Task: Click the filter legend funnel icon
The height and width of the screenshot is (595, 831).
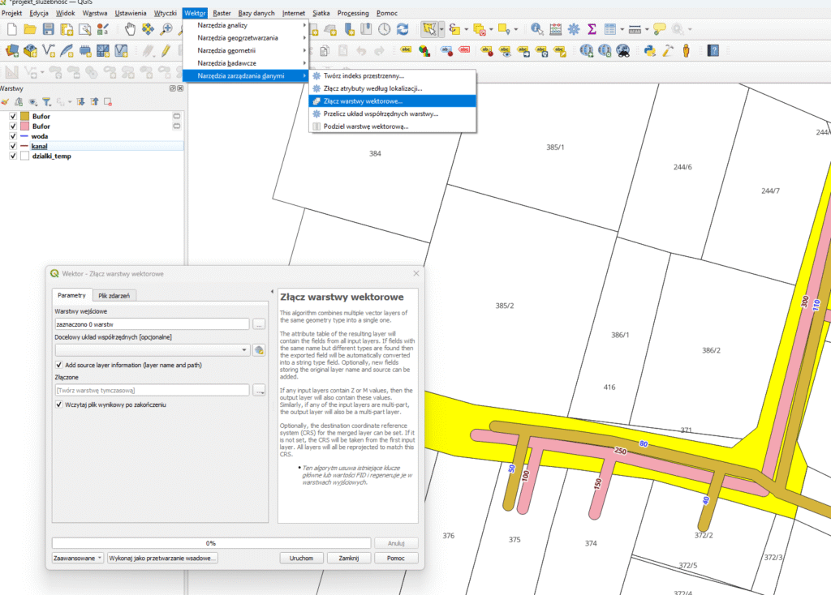Action: click(x=46, y=102)
